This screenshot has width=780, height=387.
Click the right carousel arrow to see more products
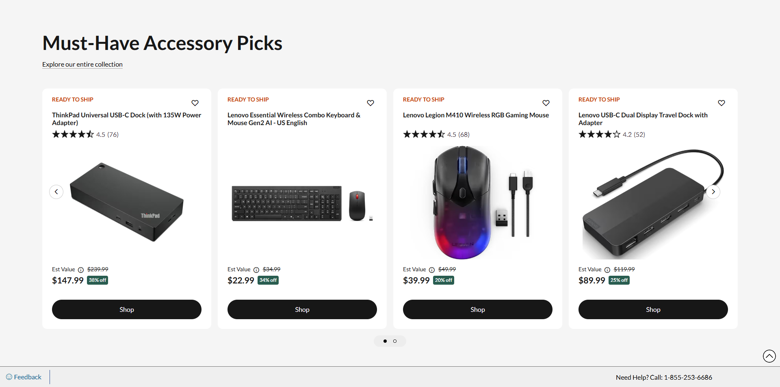pyautogui.click(x=713, y=192)
